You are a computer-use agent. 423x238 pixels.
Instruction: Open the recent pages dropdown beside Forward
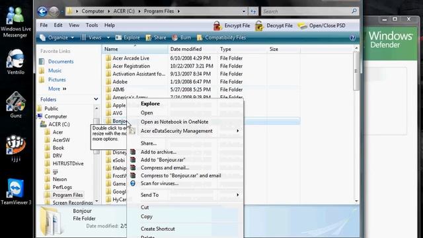[61, 11]
